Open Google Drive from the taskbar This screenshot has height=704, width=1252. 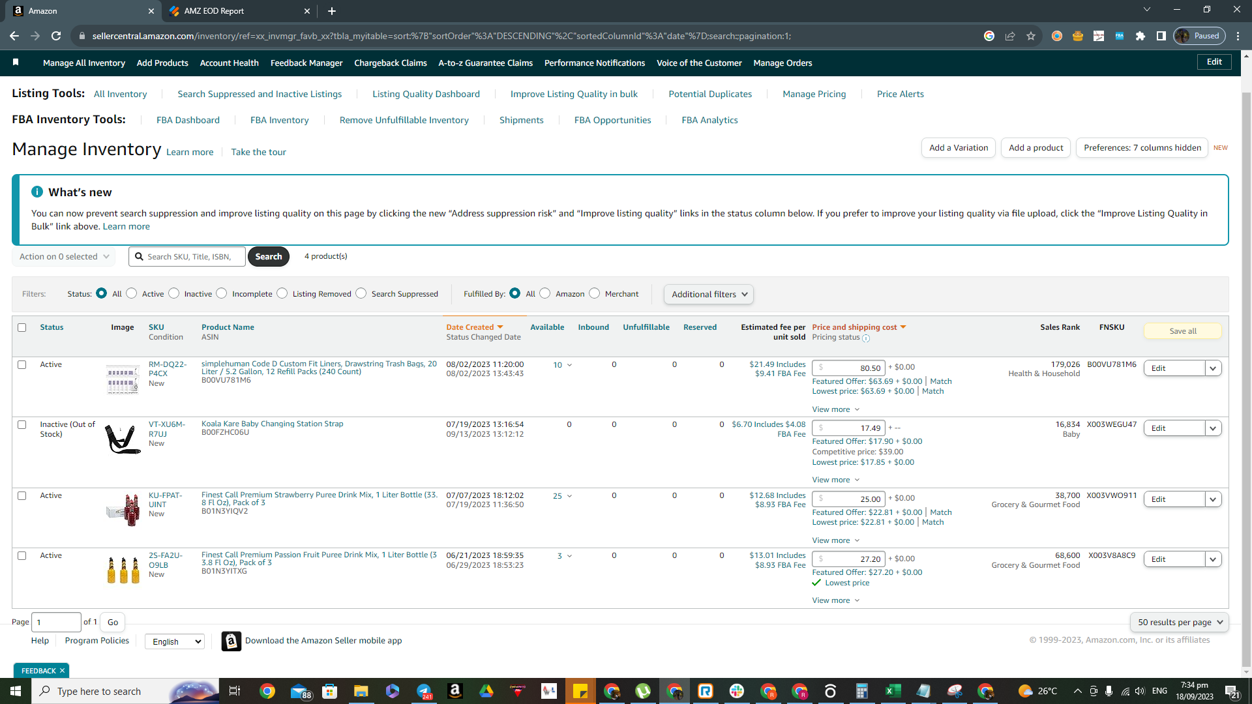(x=486, y=691)
